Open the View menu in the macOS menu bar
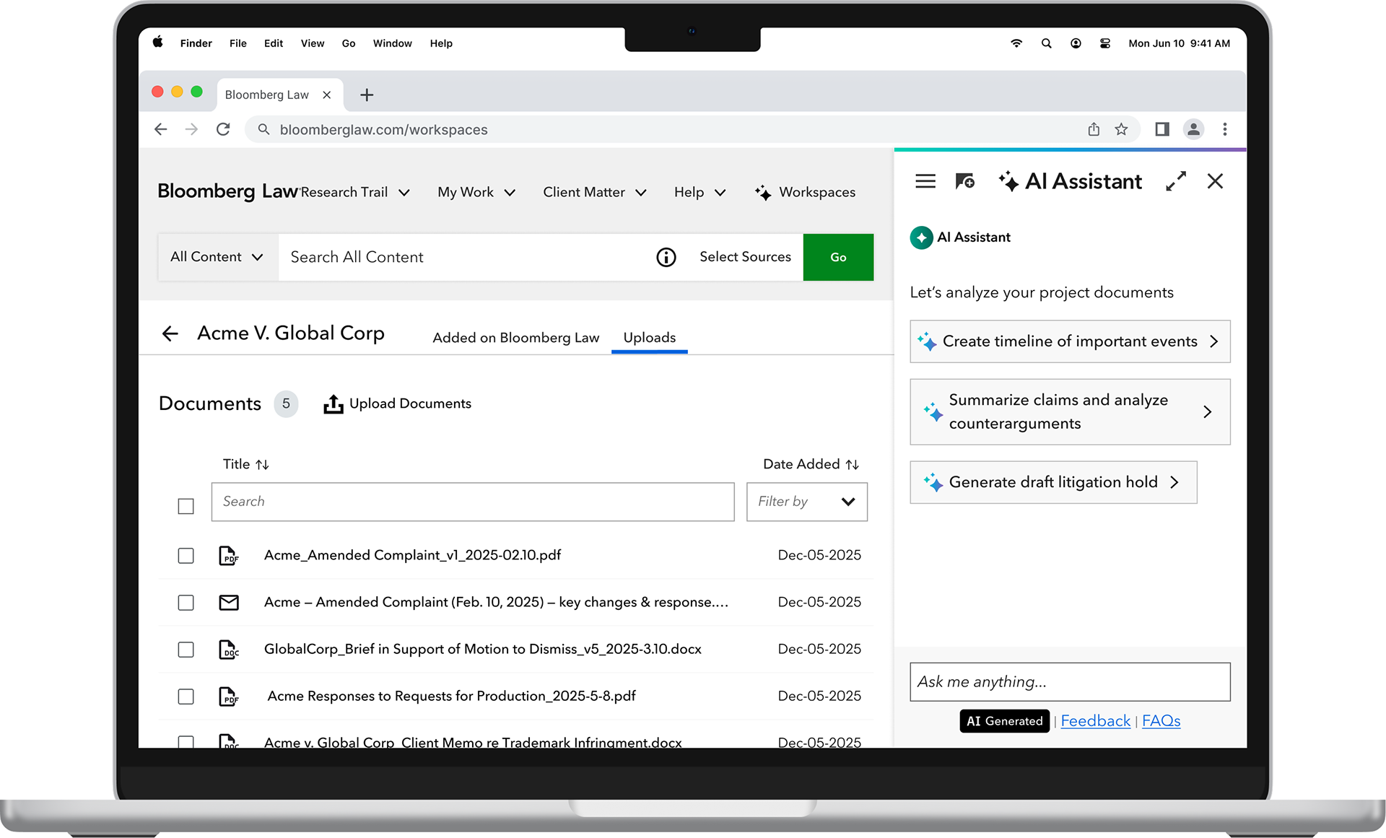 pyautogui.click(x=312, y=43)
